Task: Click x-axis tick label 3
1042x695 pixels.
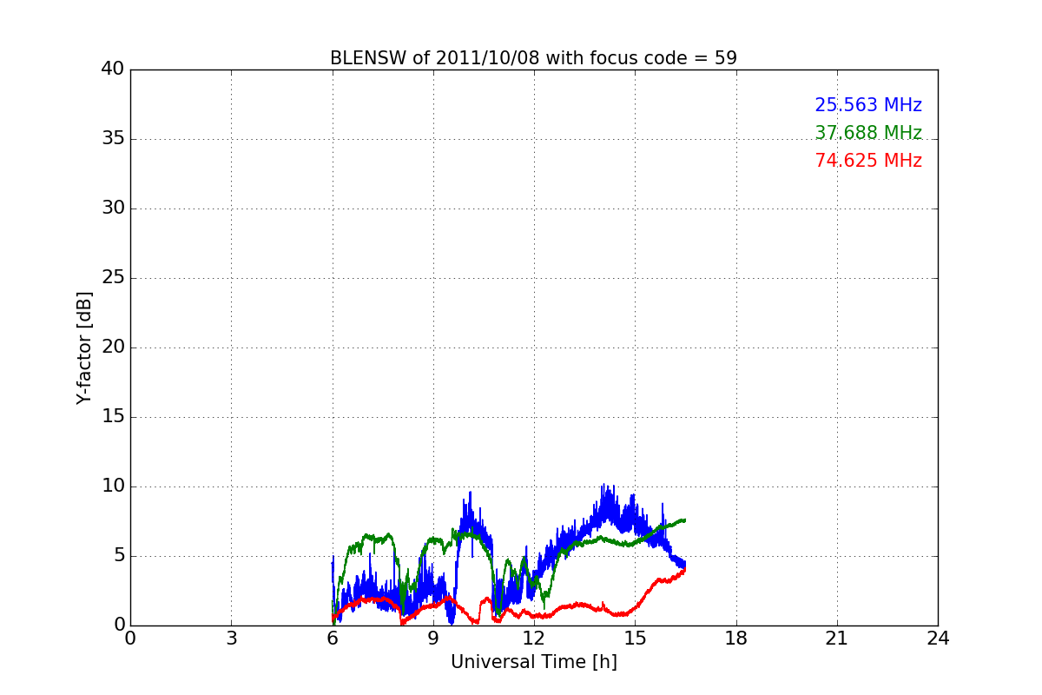Action: (231, 639)
